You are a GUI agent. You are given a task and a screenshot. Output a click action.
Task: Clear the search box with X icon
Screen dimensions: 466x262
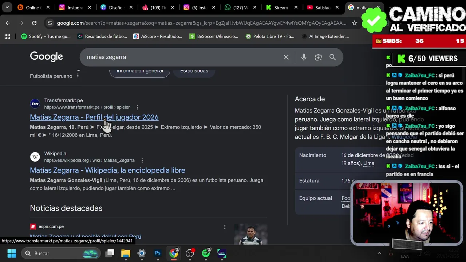click(x=286, y=57)
